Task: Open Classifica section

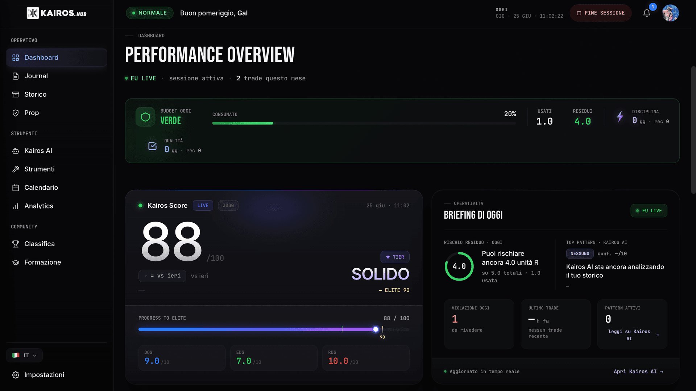Action: click(57, 244)
